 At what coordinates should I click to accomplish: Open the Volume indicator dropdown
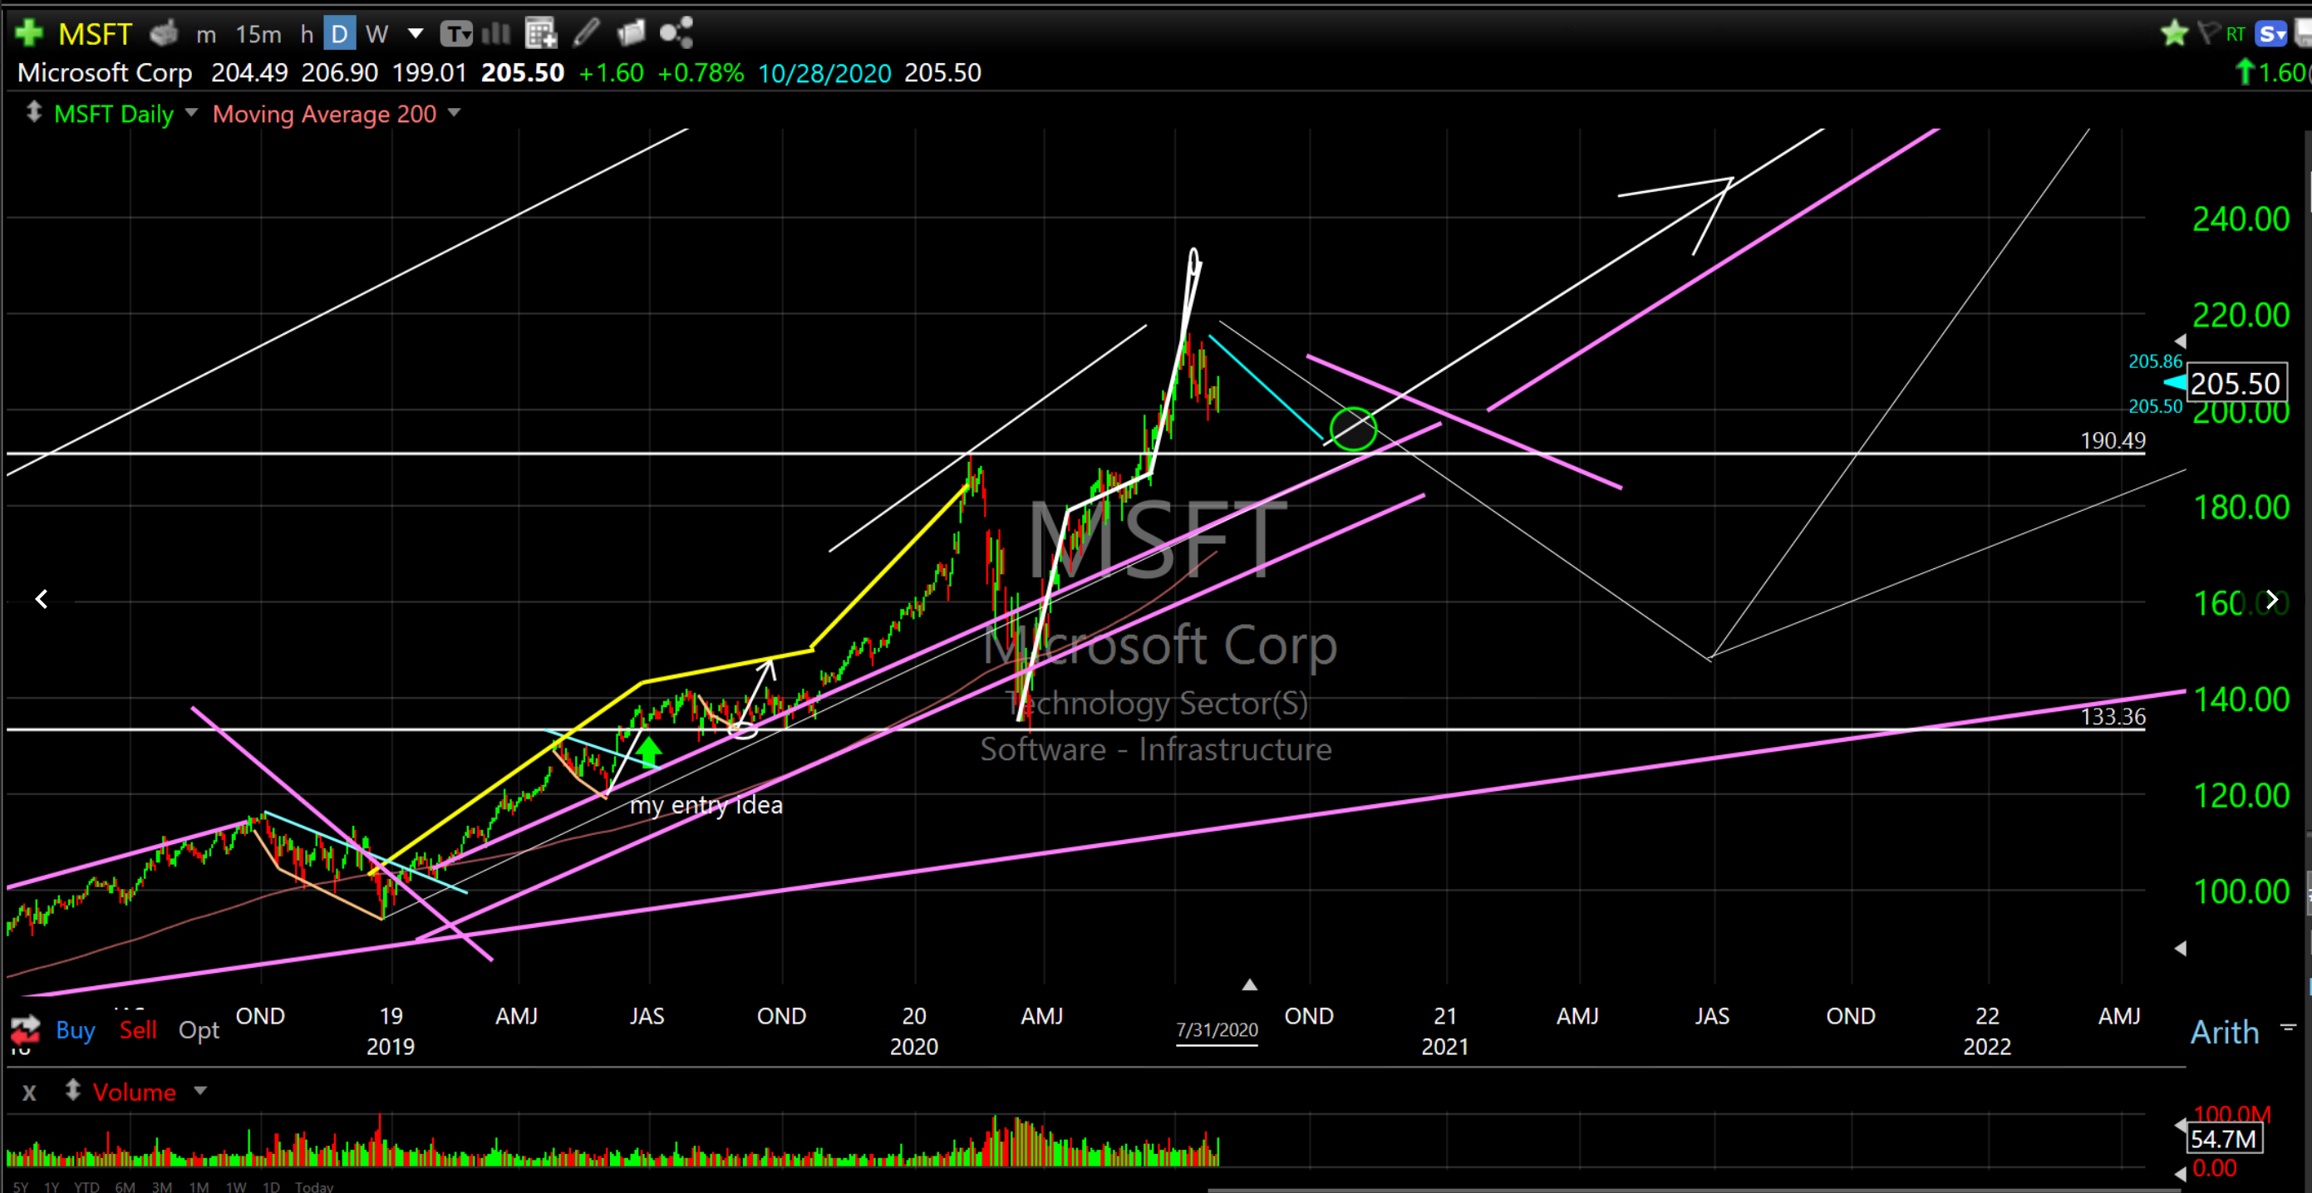click(x=200, y=1091)
